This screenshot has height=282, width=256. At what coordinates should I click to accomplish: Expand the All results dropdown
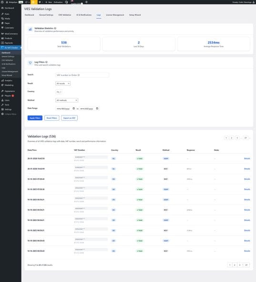point(63,84)
